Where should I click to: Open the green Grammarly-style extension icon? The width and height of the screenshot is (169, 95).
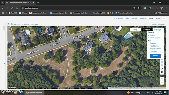(145, 8)
